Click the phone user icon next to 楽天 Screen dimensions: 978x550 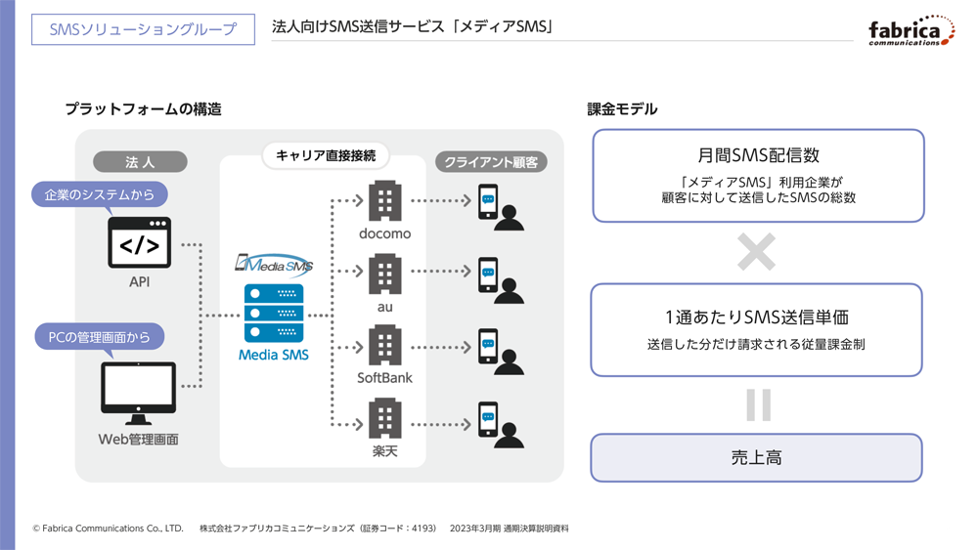(x=501, y=425)
